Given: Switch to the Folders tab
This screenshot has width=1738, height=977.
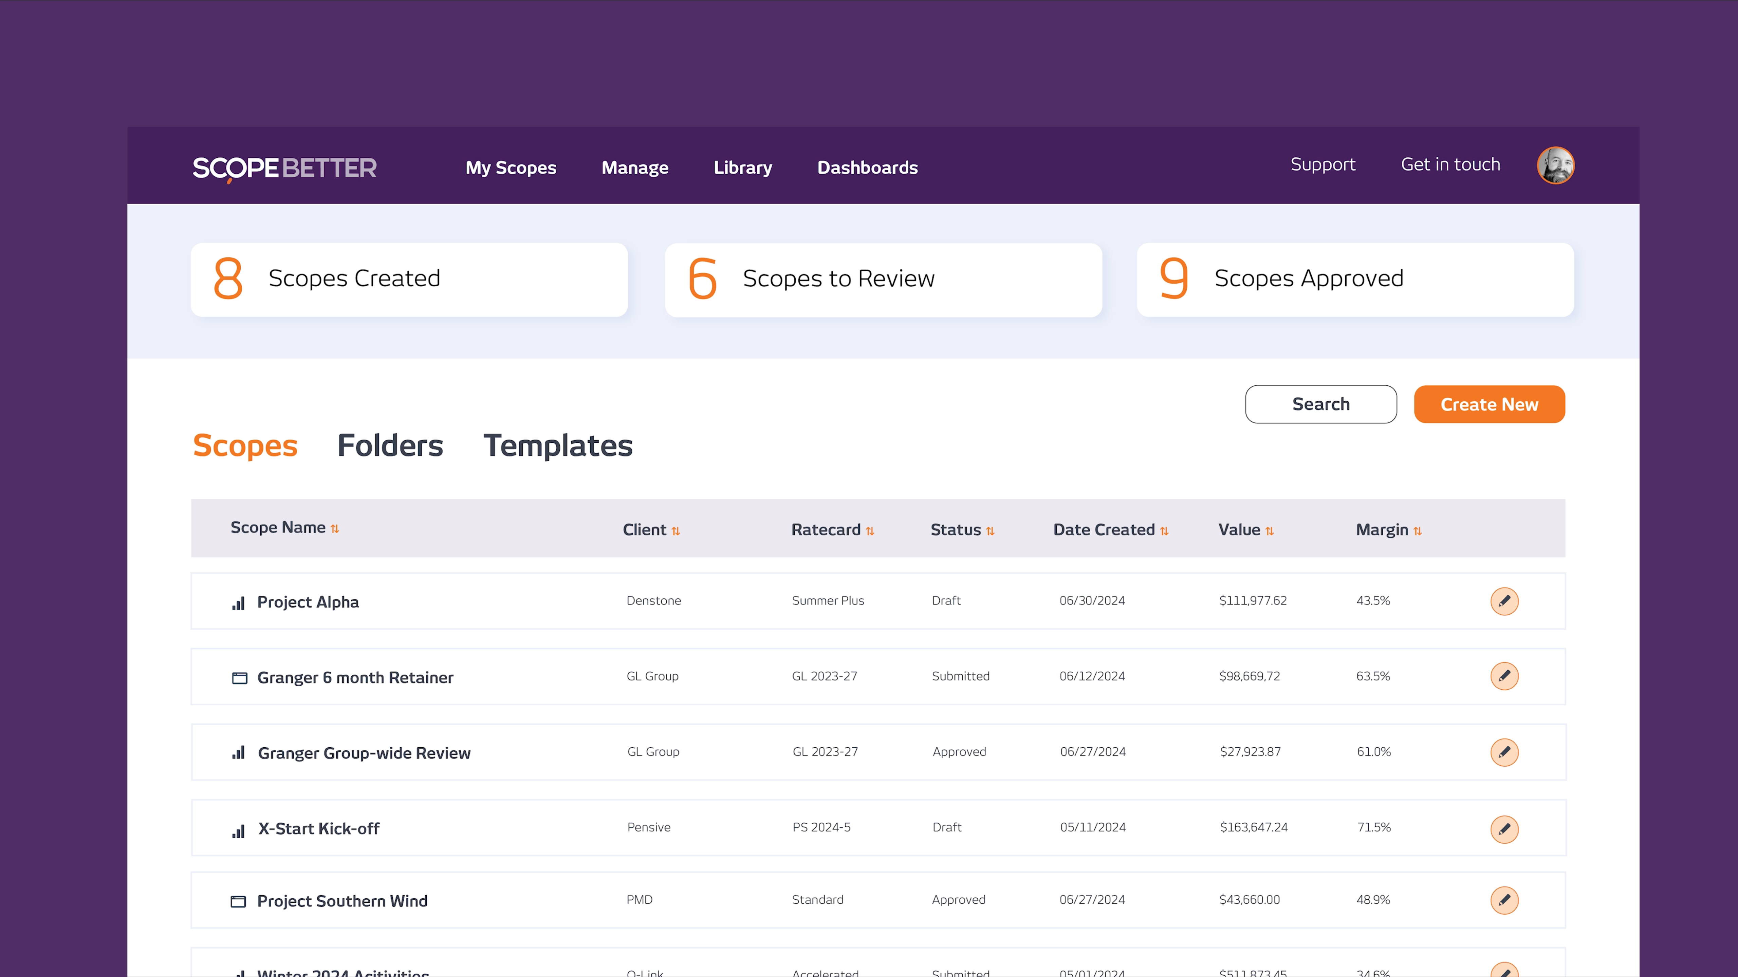Looking at the screenshot, I should coord(390,446).
